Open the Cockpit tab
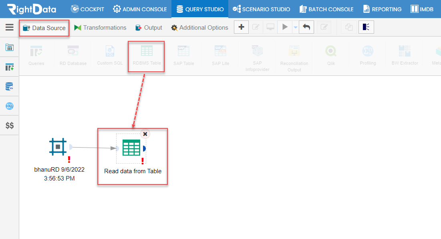 [x=87, y=9]
